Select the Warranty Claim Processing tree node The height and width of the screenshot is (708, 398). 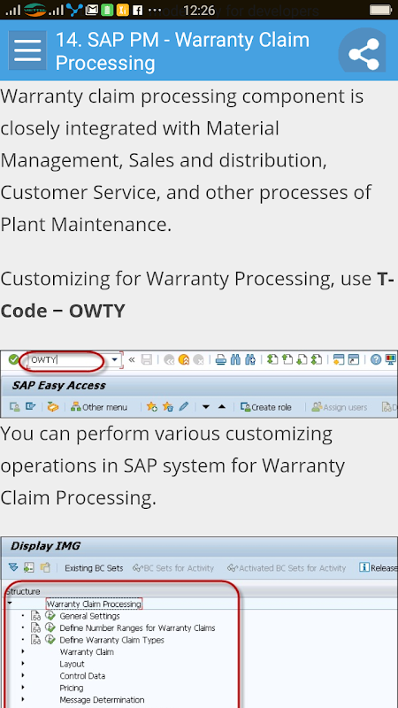click(x=94, y=604)
